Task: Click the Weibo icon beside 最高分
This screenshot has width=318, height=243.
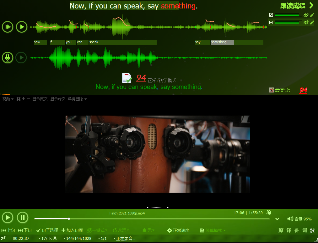Action: pyautogui.click(x=272, y=90)
